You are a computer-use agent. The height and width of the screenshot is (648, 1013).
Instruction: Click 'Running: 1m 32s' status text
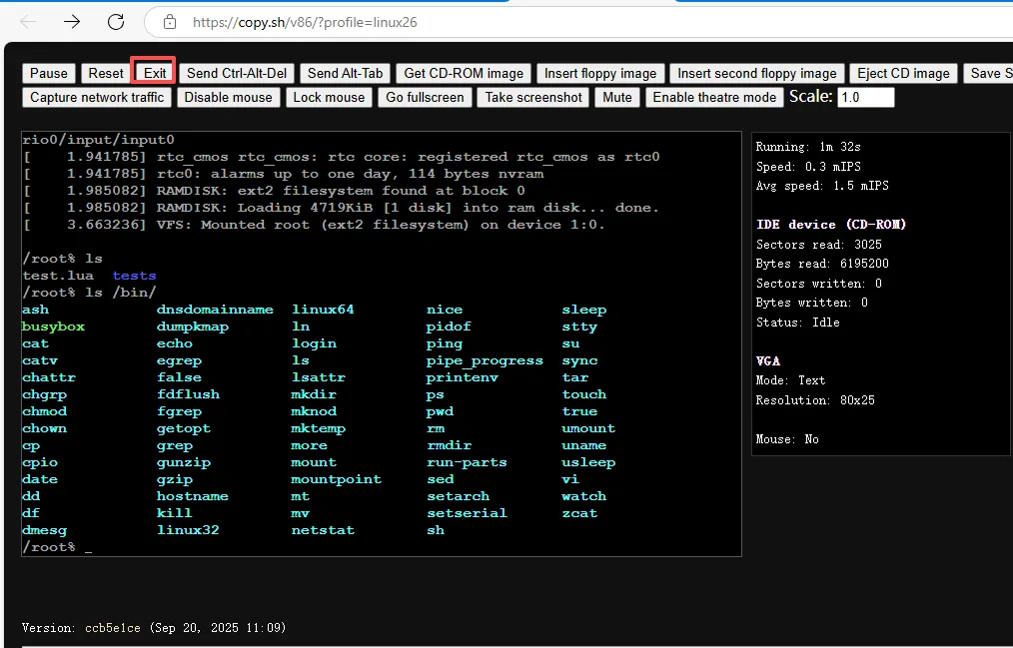(808, 147)
